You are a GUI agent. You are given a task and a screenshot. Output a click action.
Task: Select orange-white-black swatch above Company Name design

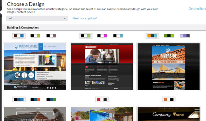pyautogui.click(x=168, y=99)
